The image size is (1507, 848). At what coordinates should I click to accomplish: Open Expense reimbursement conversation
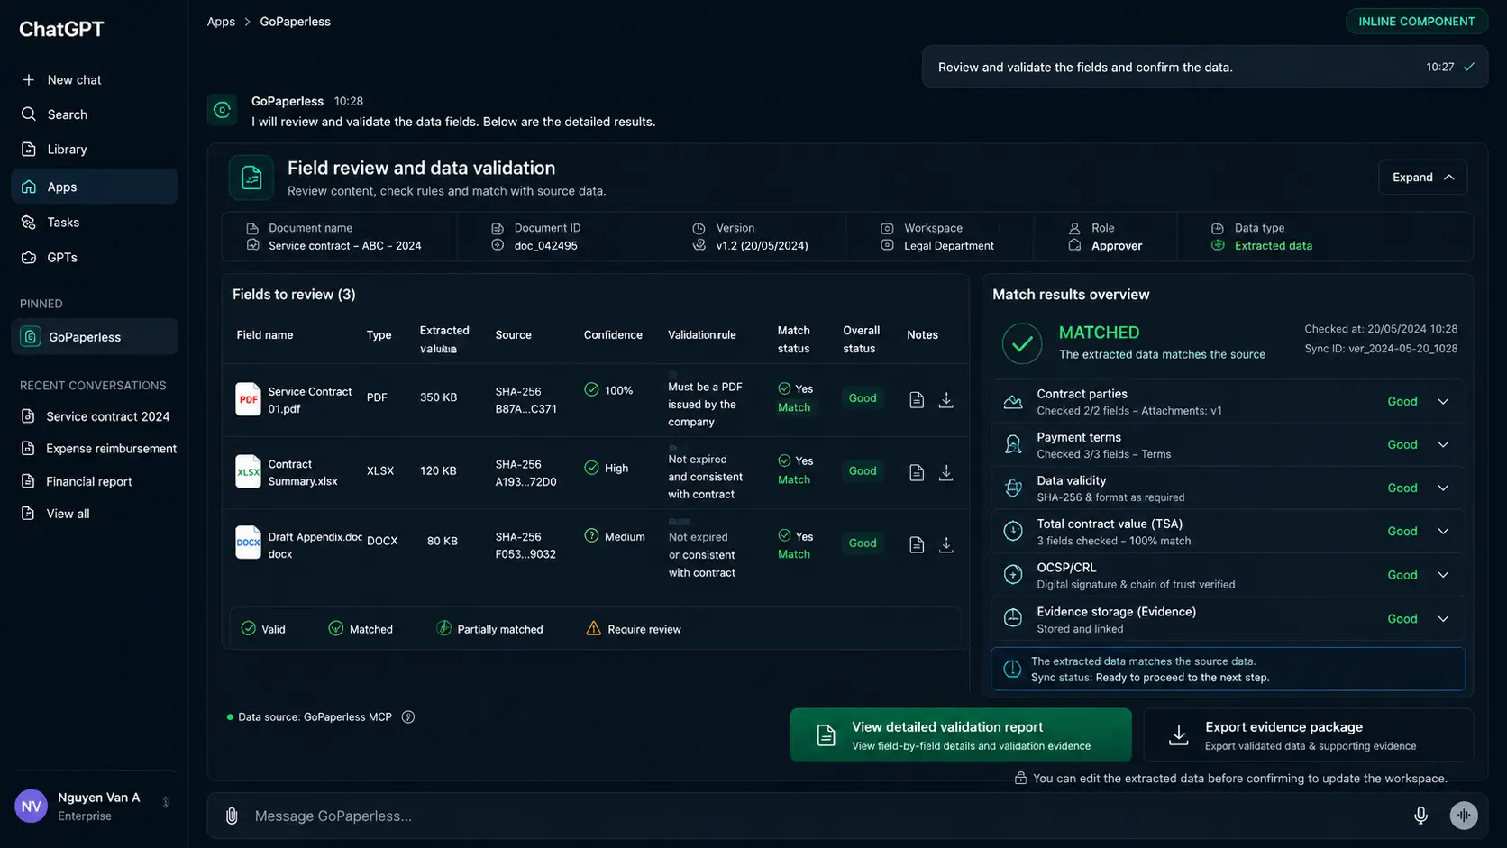click(98, 449)
